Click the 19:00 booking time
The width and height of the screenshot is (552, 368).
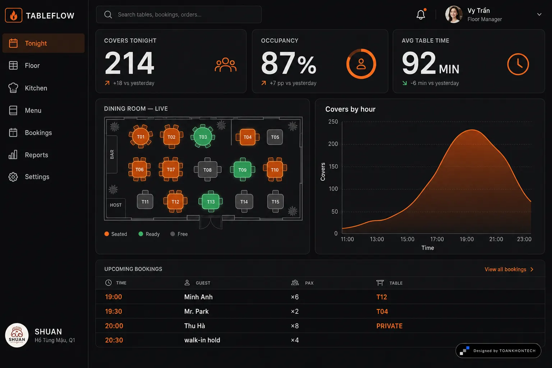(x=114, y=297)
